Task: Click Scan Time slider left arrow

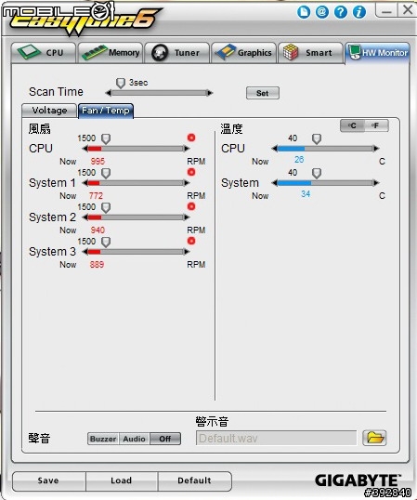Action: click(x=109, y=93)
